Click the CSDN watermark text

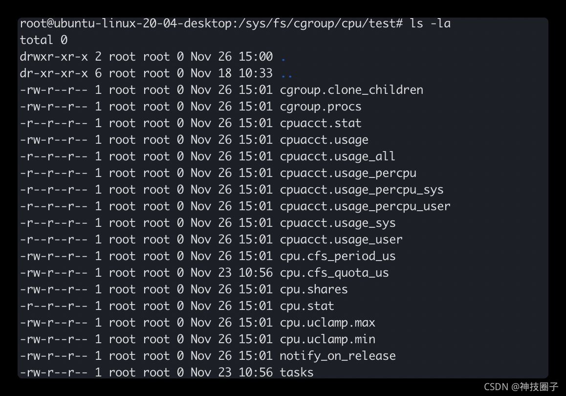pos(521,387)
